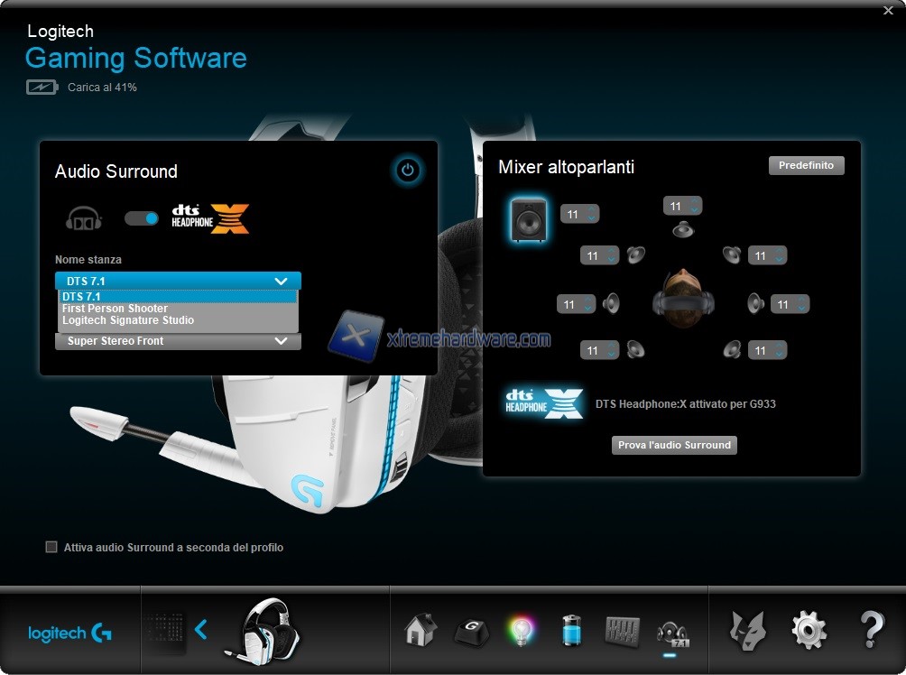Open the lighting color bulb icon

tap(521, 630)
